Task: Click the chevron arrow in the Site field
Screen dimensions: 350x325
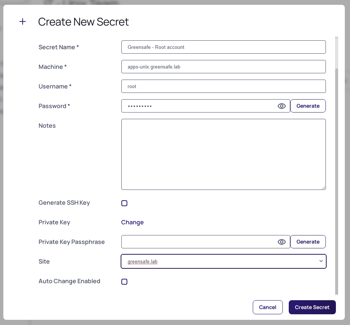Action: 321,261
